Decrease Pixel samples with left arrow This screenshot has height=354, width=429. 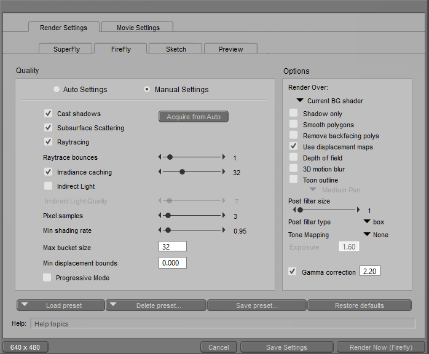click(x=160, y=216)
